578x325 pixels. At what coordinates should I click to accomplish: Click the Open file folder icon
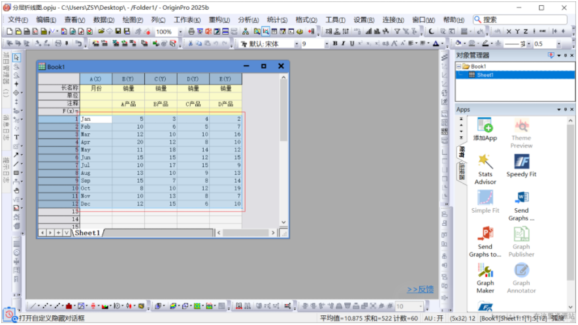(x=101, y=32)
